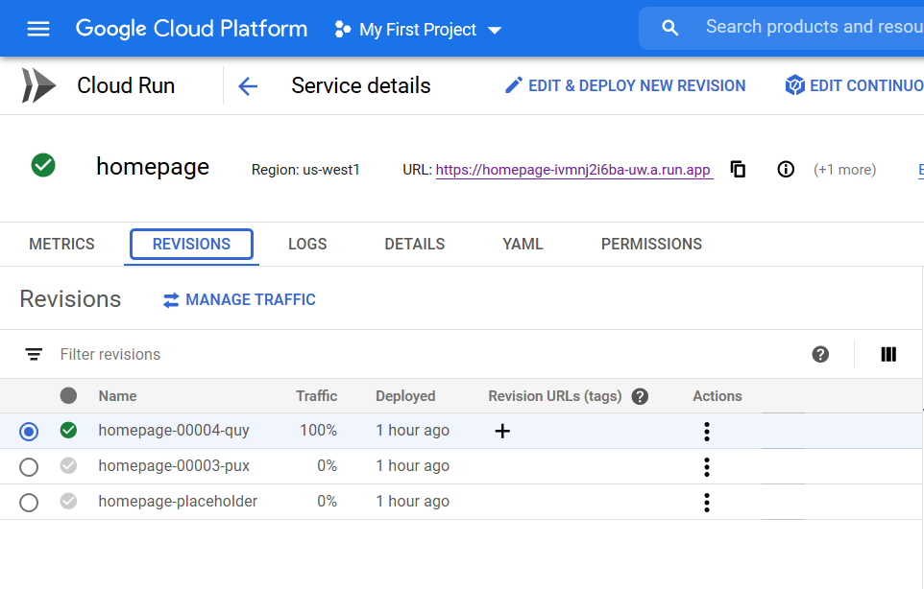Switch to the YAML tab
The height and width of the screenshot is (589, 924).
tap(523, 244)
